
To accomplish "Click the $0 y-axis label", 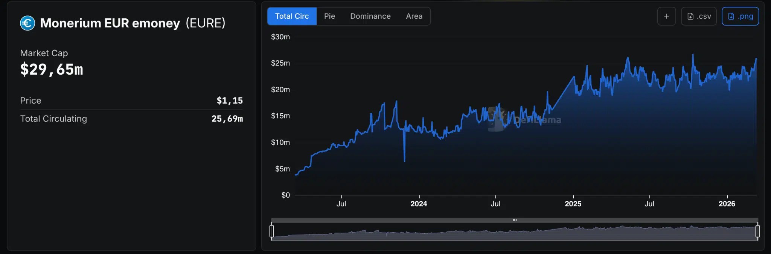I will click(x=286, y=195).
